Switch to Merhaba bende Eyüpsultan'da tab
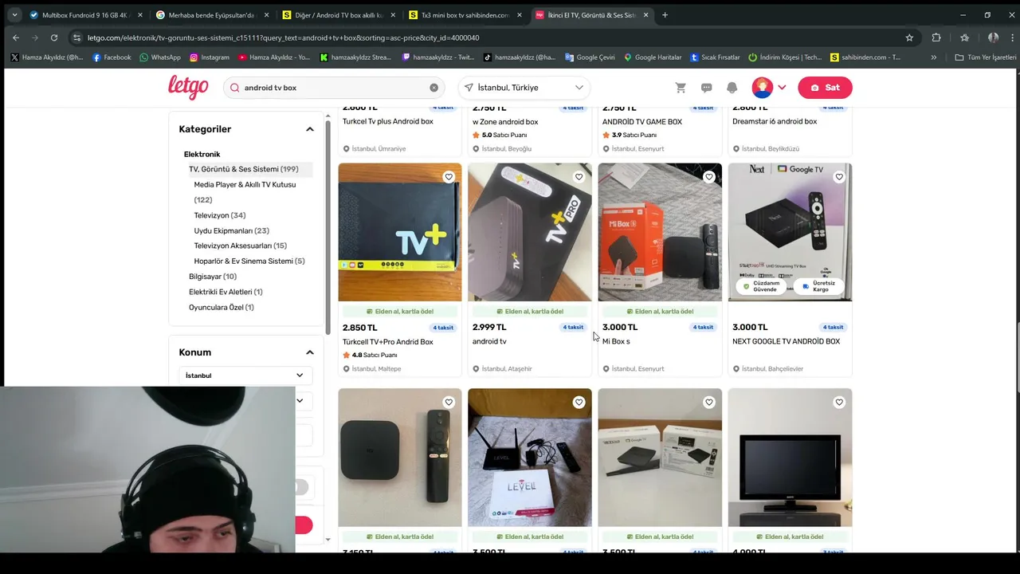The height and width of the screenshot is (574, 1020). [211, 15]
